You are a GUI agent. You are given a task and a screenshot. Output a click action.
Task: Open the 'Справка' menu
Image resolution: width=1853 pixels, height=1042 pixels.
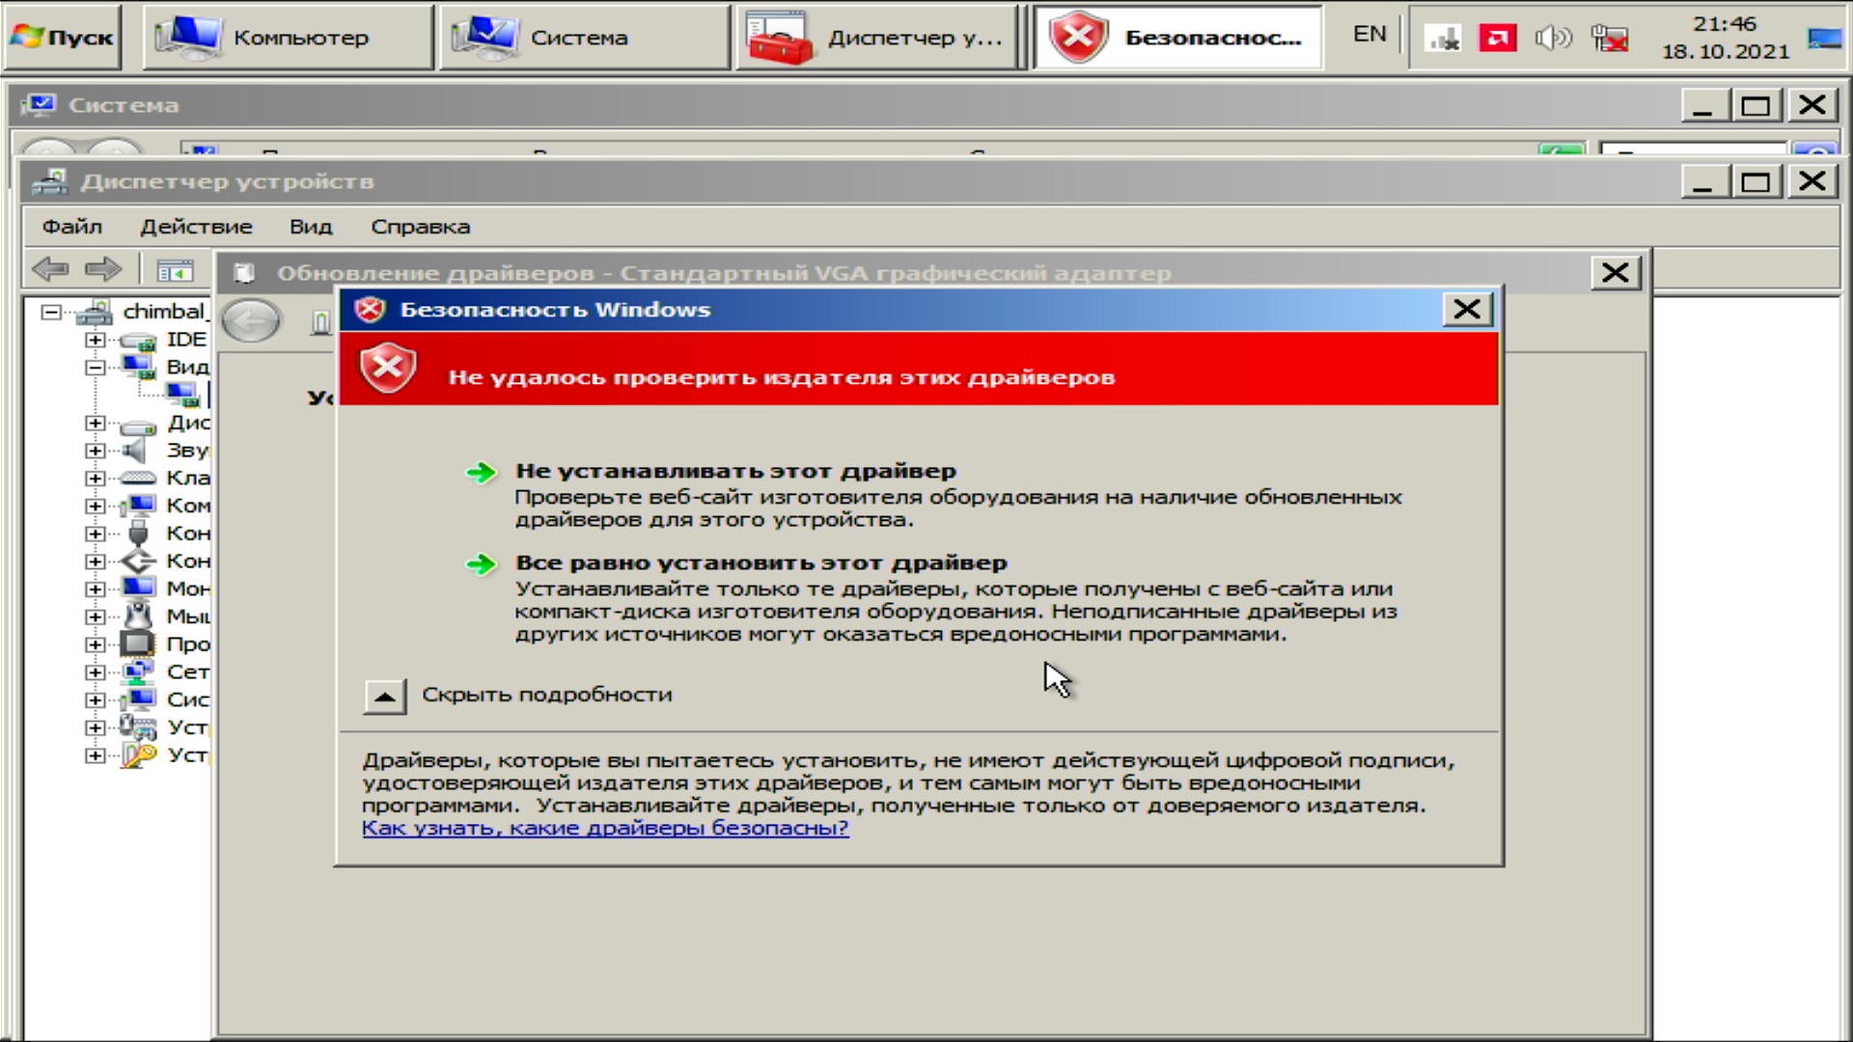(x=420, y=227)
